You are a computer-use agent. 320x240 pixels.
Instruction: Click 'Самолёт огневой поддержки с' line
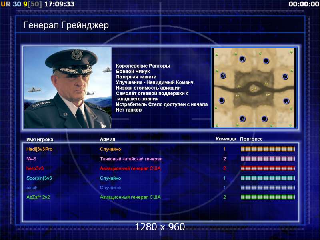(152, 93)
